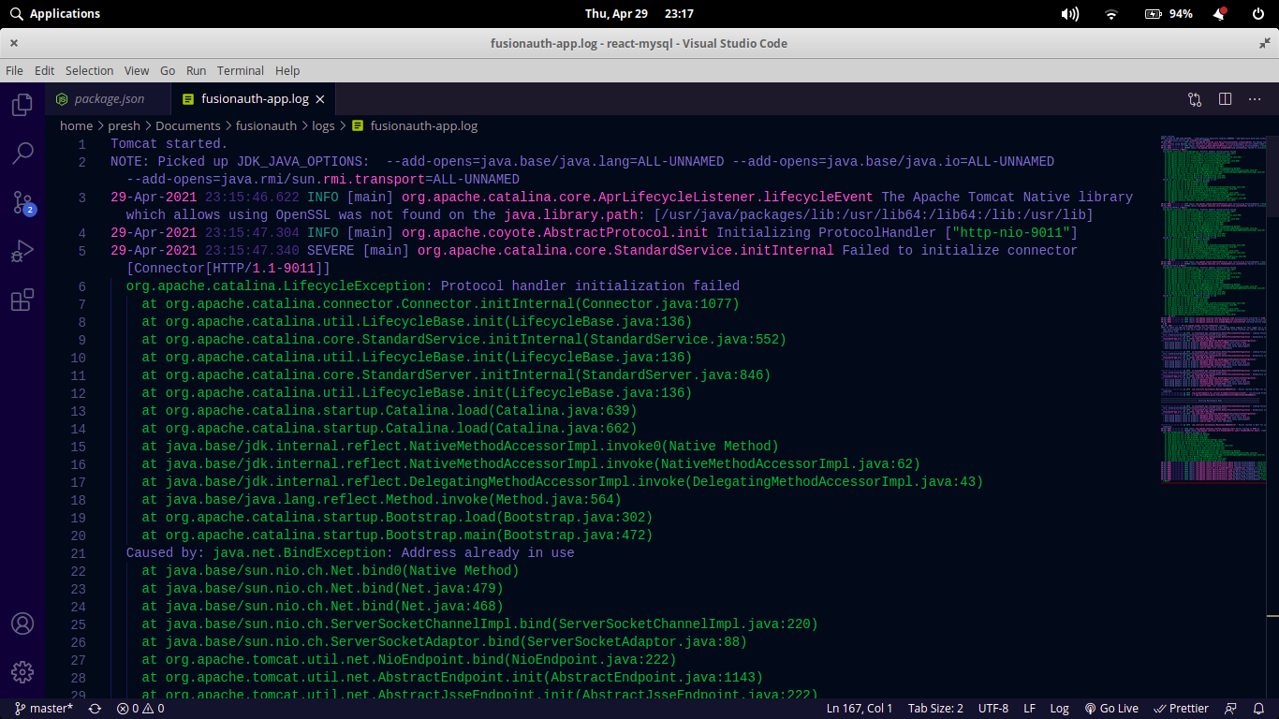The height and width of the screenshot is (719, 1279).
Task: Click the power session icon
Action: [1258, 14]
